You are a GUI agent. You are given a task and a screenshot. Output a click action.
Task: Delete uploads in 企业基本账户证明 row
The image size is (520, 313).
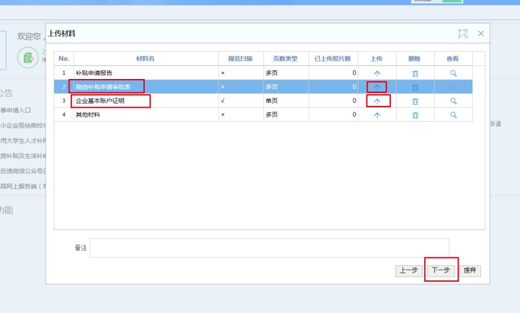tap(415, 101)
